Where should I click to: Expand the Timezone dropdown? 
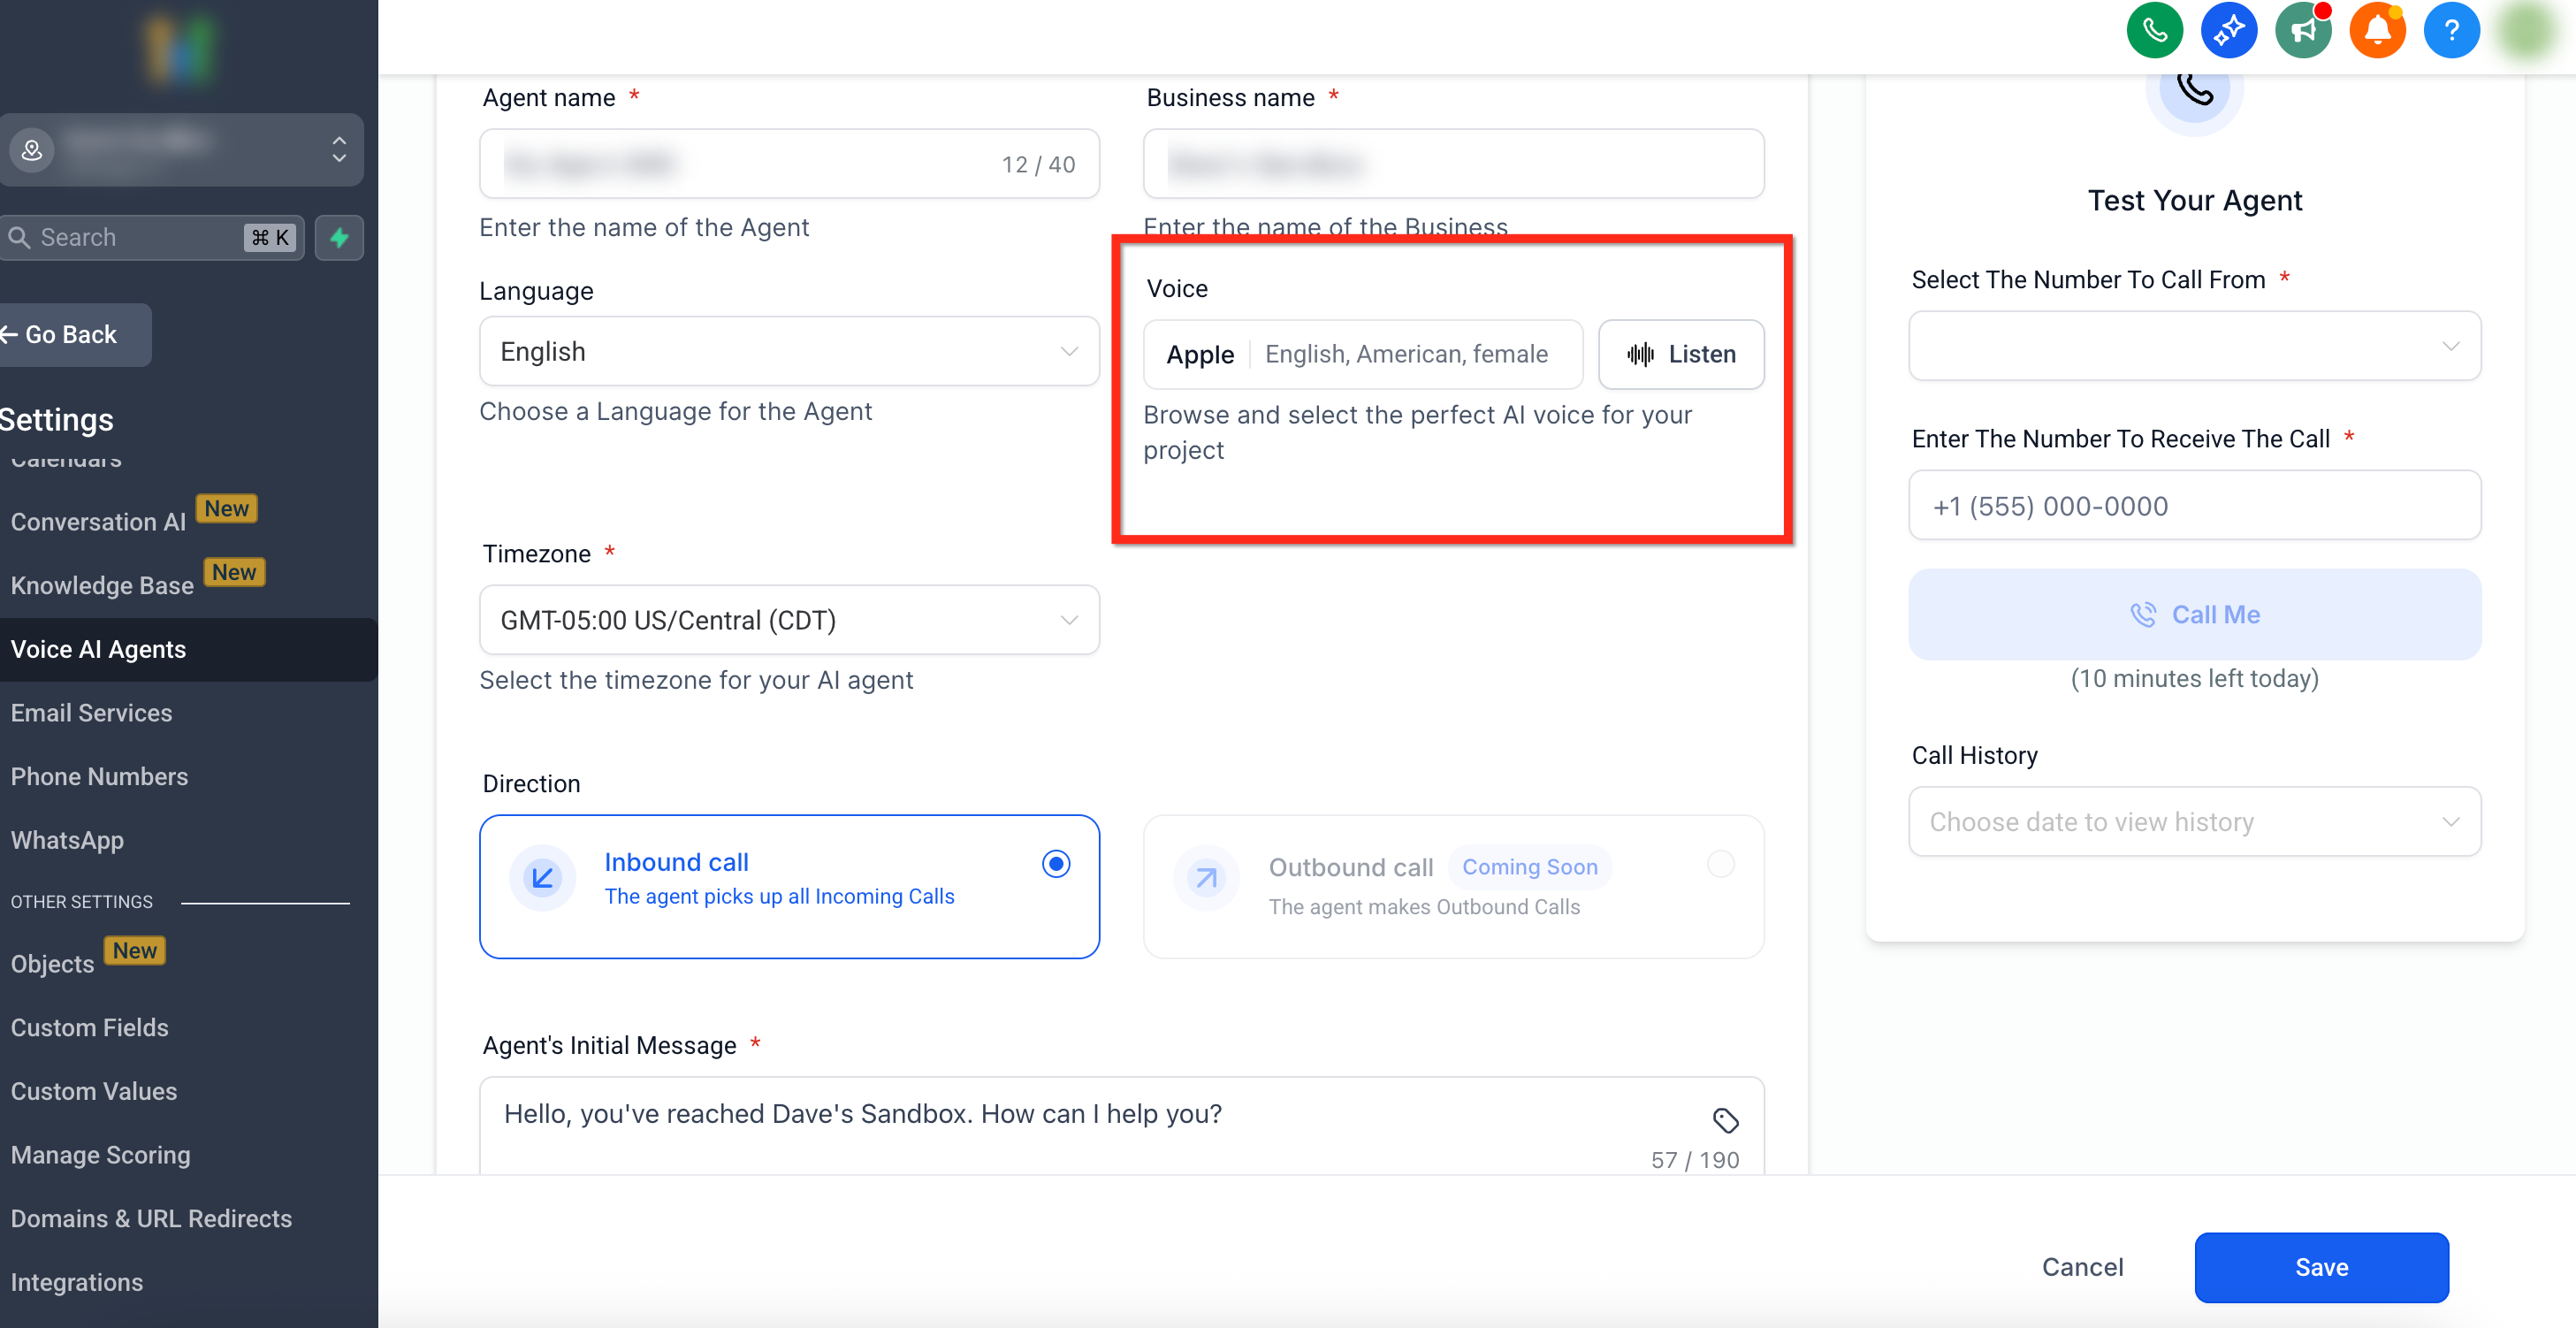789,620
